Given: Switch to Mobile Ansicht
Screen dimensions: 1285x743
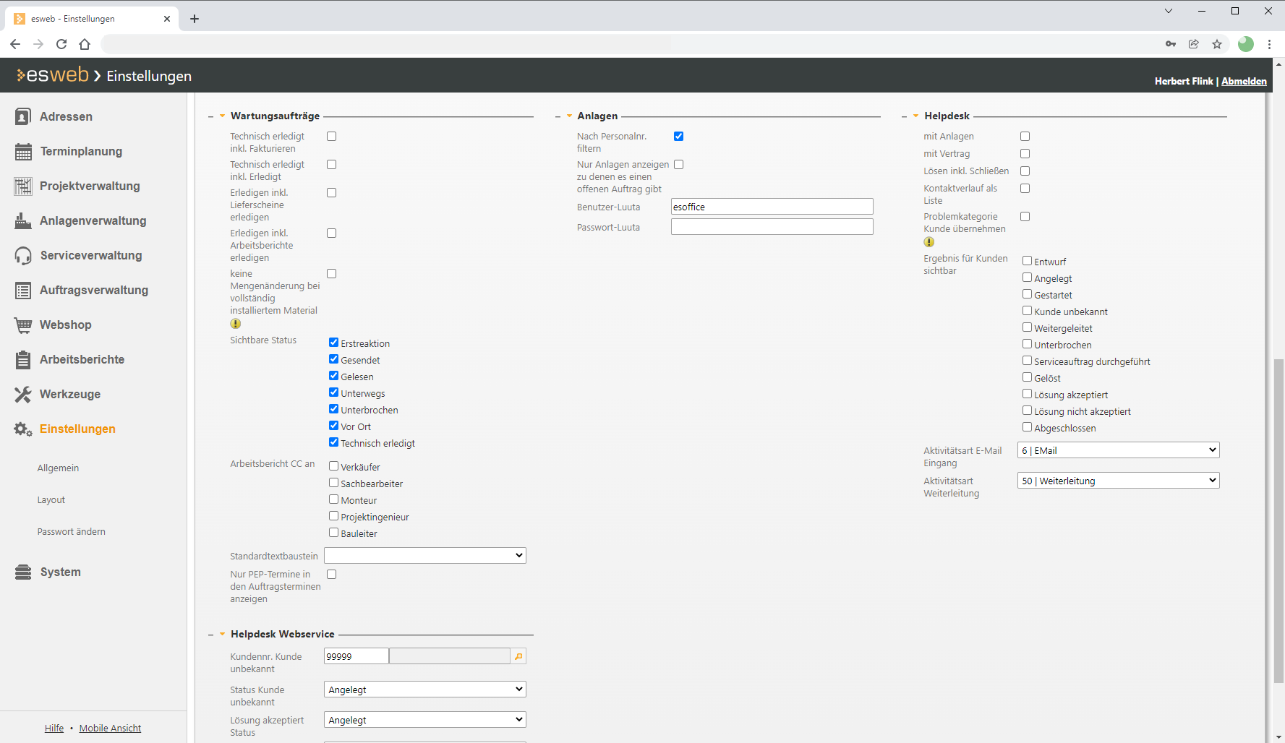Looking at the screenshot, I should pos(110,728).
